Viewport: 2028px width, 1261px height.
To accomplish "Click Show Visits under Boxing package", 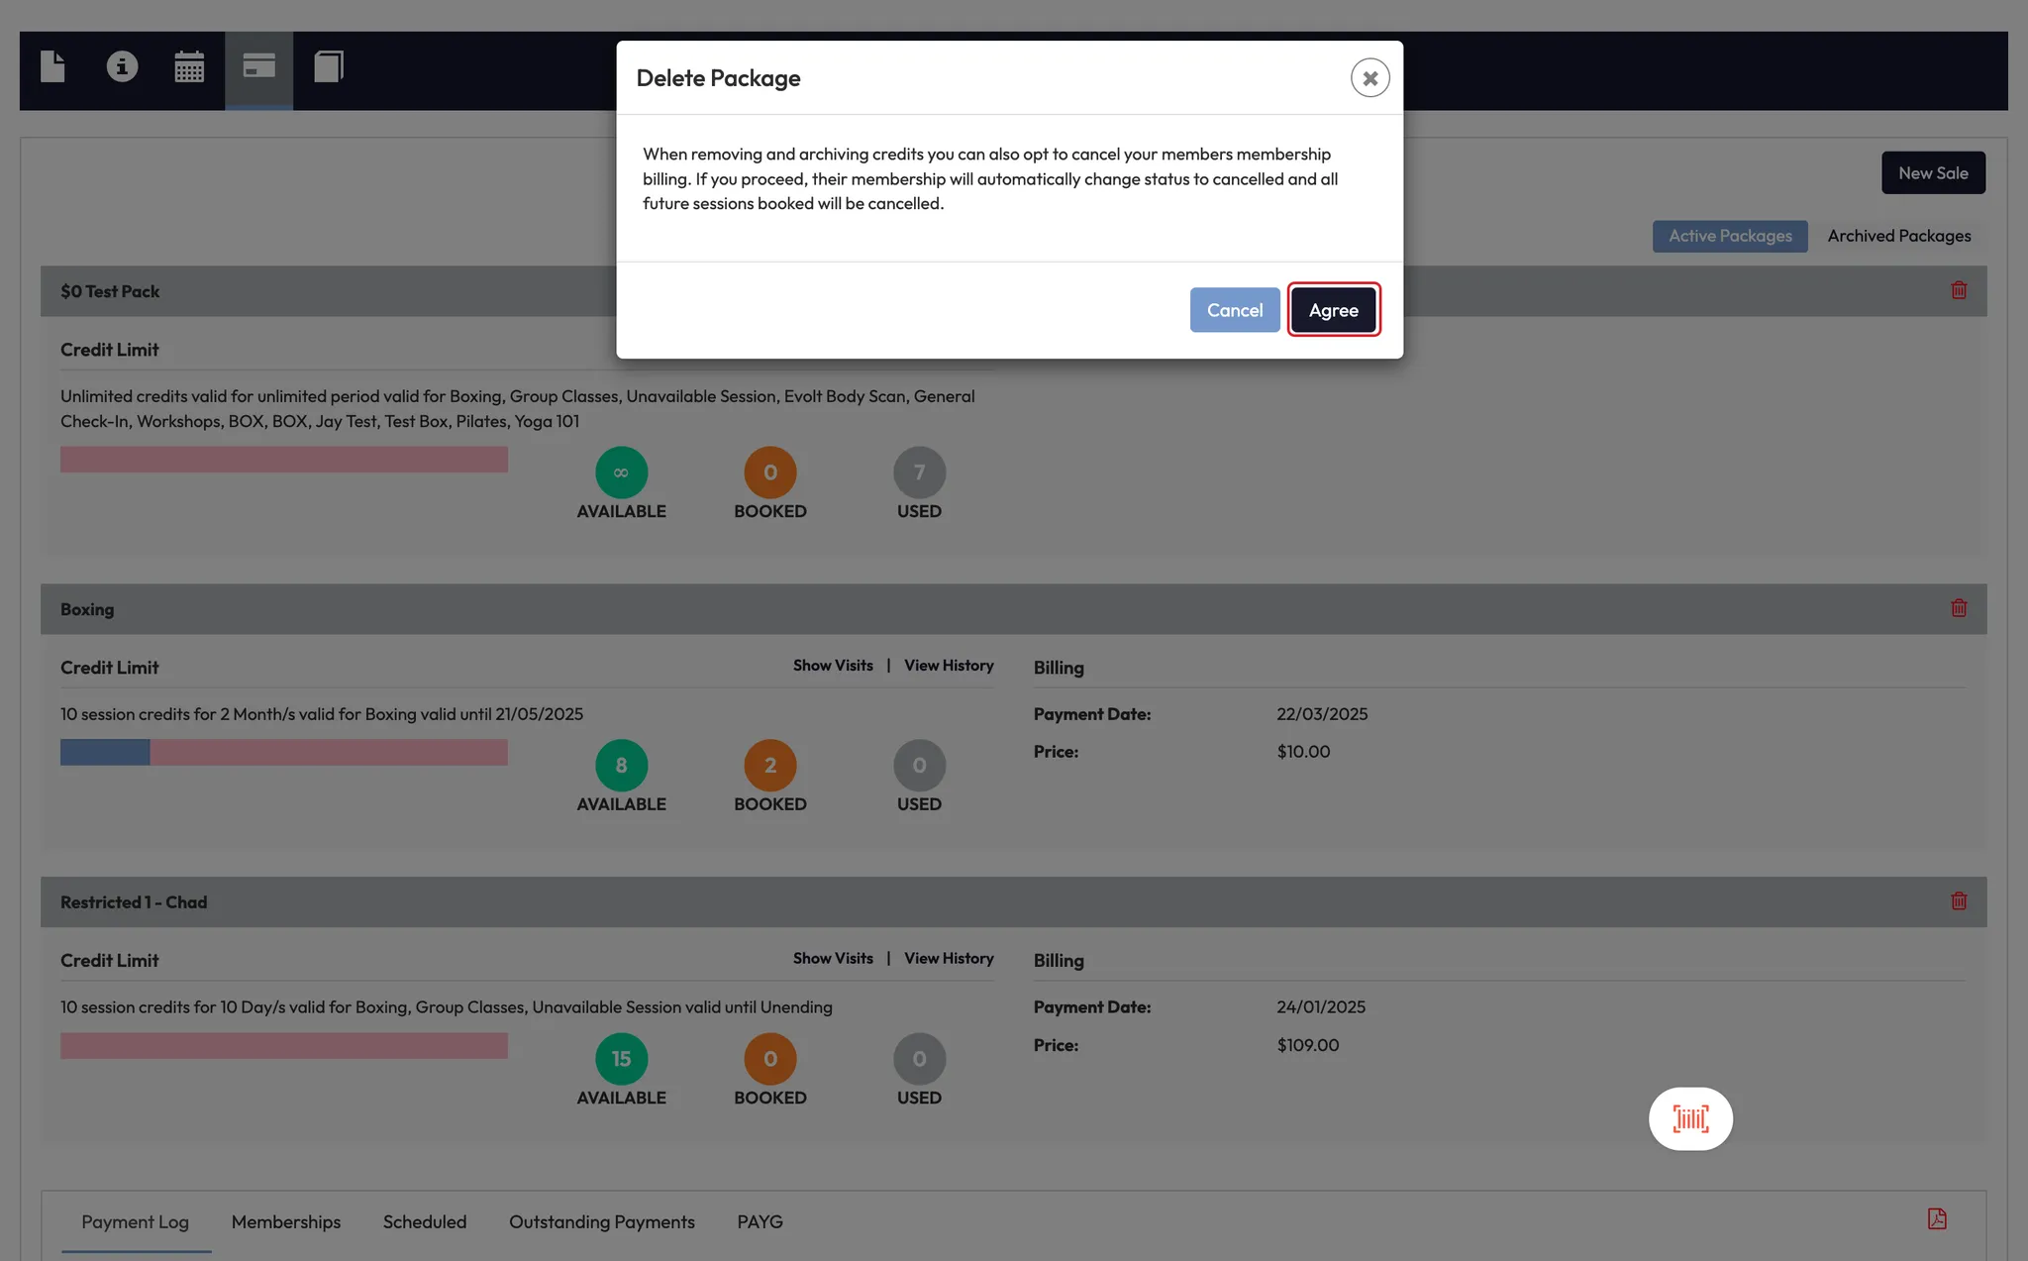I will tap(833, 666).
